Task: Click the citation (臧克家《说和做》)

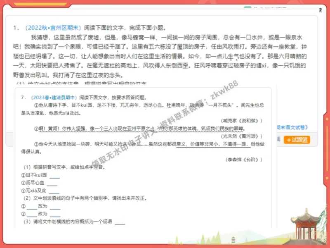Action: (x=242, y=121)
